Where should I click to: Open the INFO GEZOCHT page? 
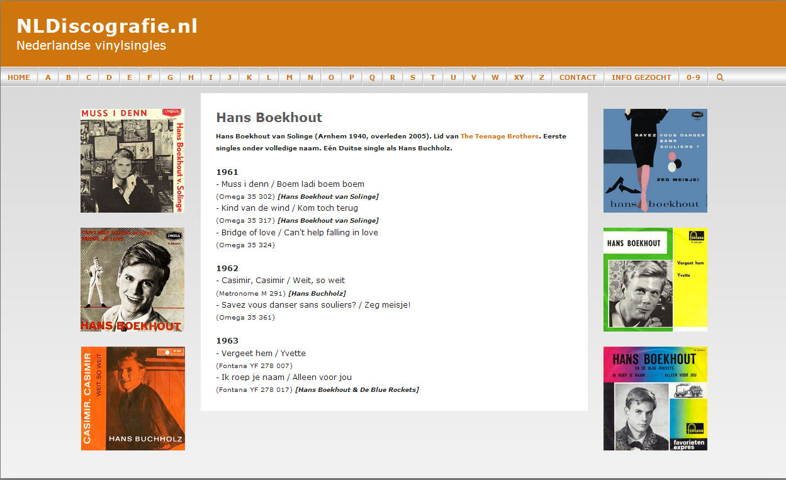point(641,77)
